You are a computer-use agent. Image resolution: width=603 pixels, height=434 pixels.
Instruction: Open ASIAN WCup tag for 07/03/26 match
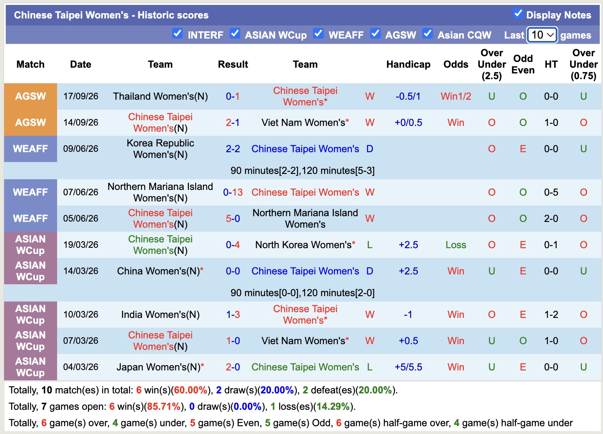[x=30, y=341]
